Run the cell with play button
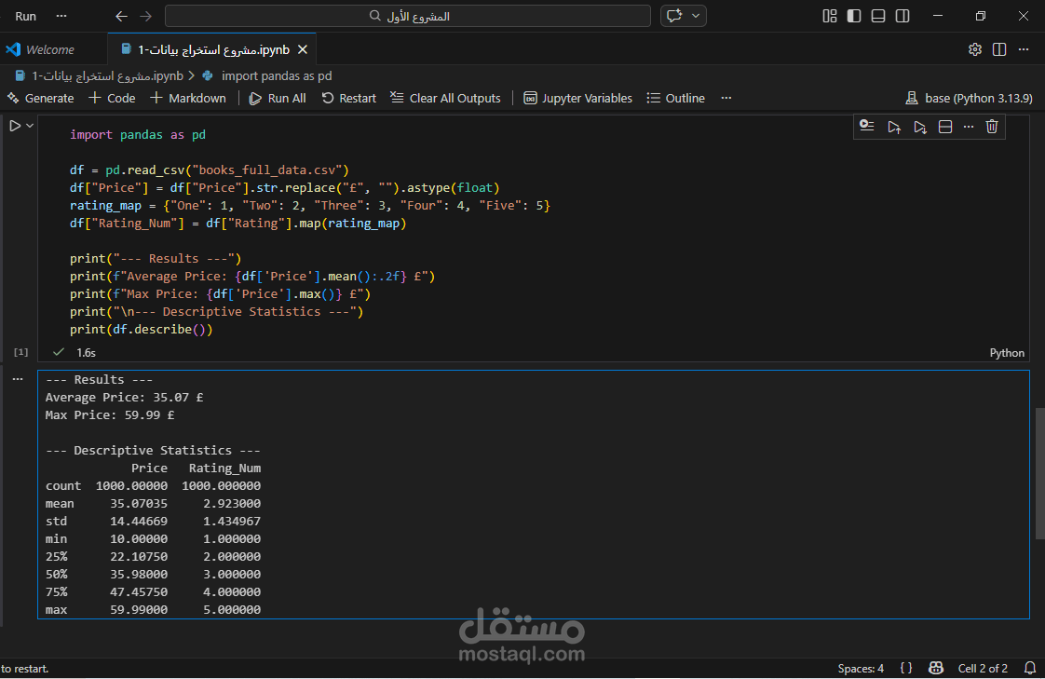 click(x=15, y=125)
